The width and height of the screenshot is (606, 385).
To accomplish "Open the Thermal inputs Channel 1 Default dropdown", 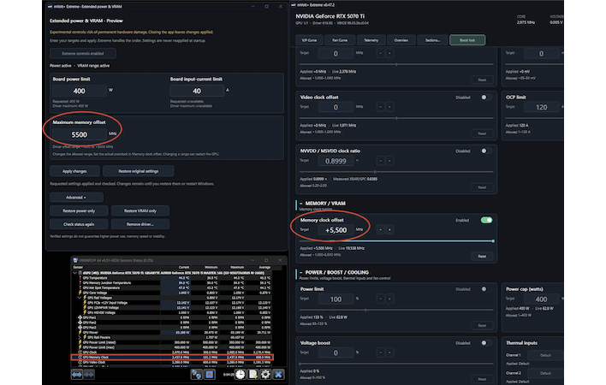I will click(545, 355).
